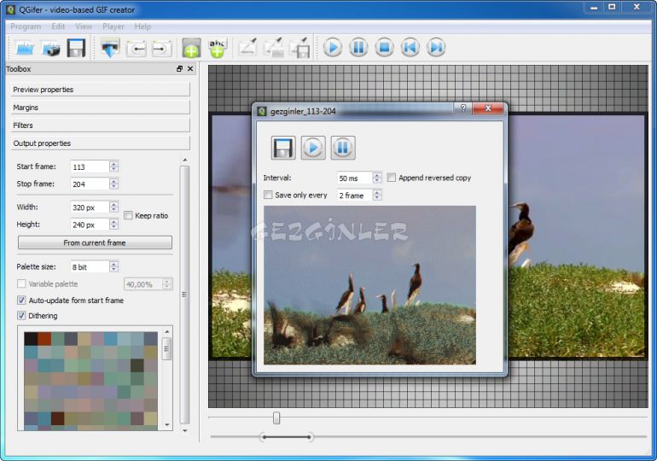The height and width of the screenshot is (461, 657).
Task: Click the insert text abc icon
Action: (x=217, y=48)
